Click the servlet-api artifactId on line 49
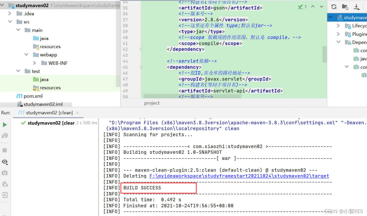367x216 pixels. 229,91
